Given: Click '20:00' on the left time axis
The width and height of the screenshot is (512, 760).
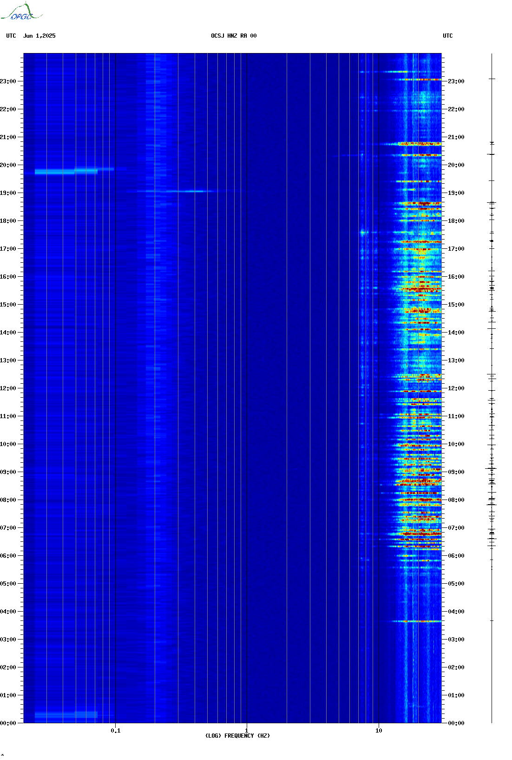Looking at the screenshot, I should point(8,165).
